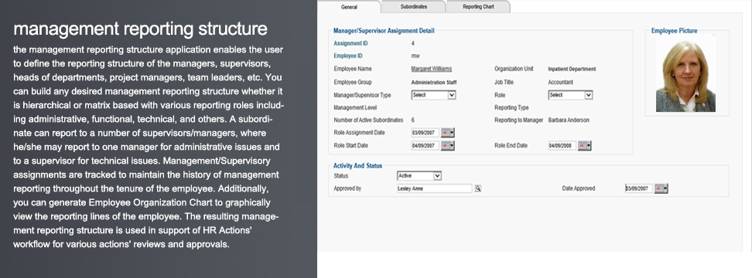
Task: Click the Approved by text field
Action: [x=435, y=189]
